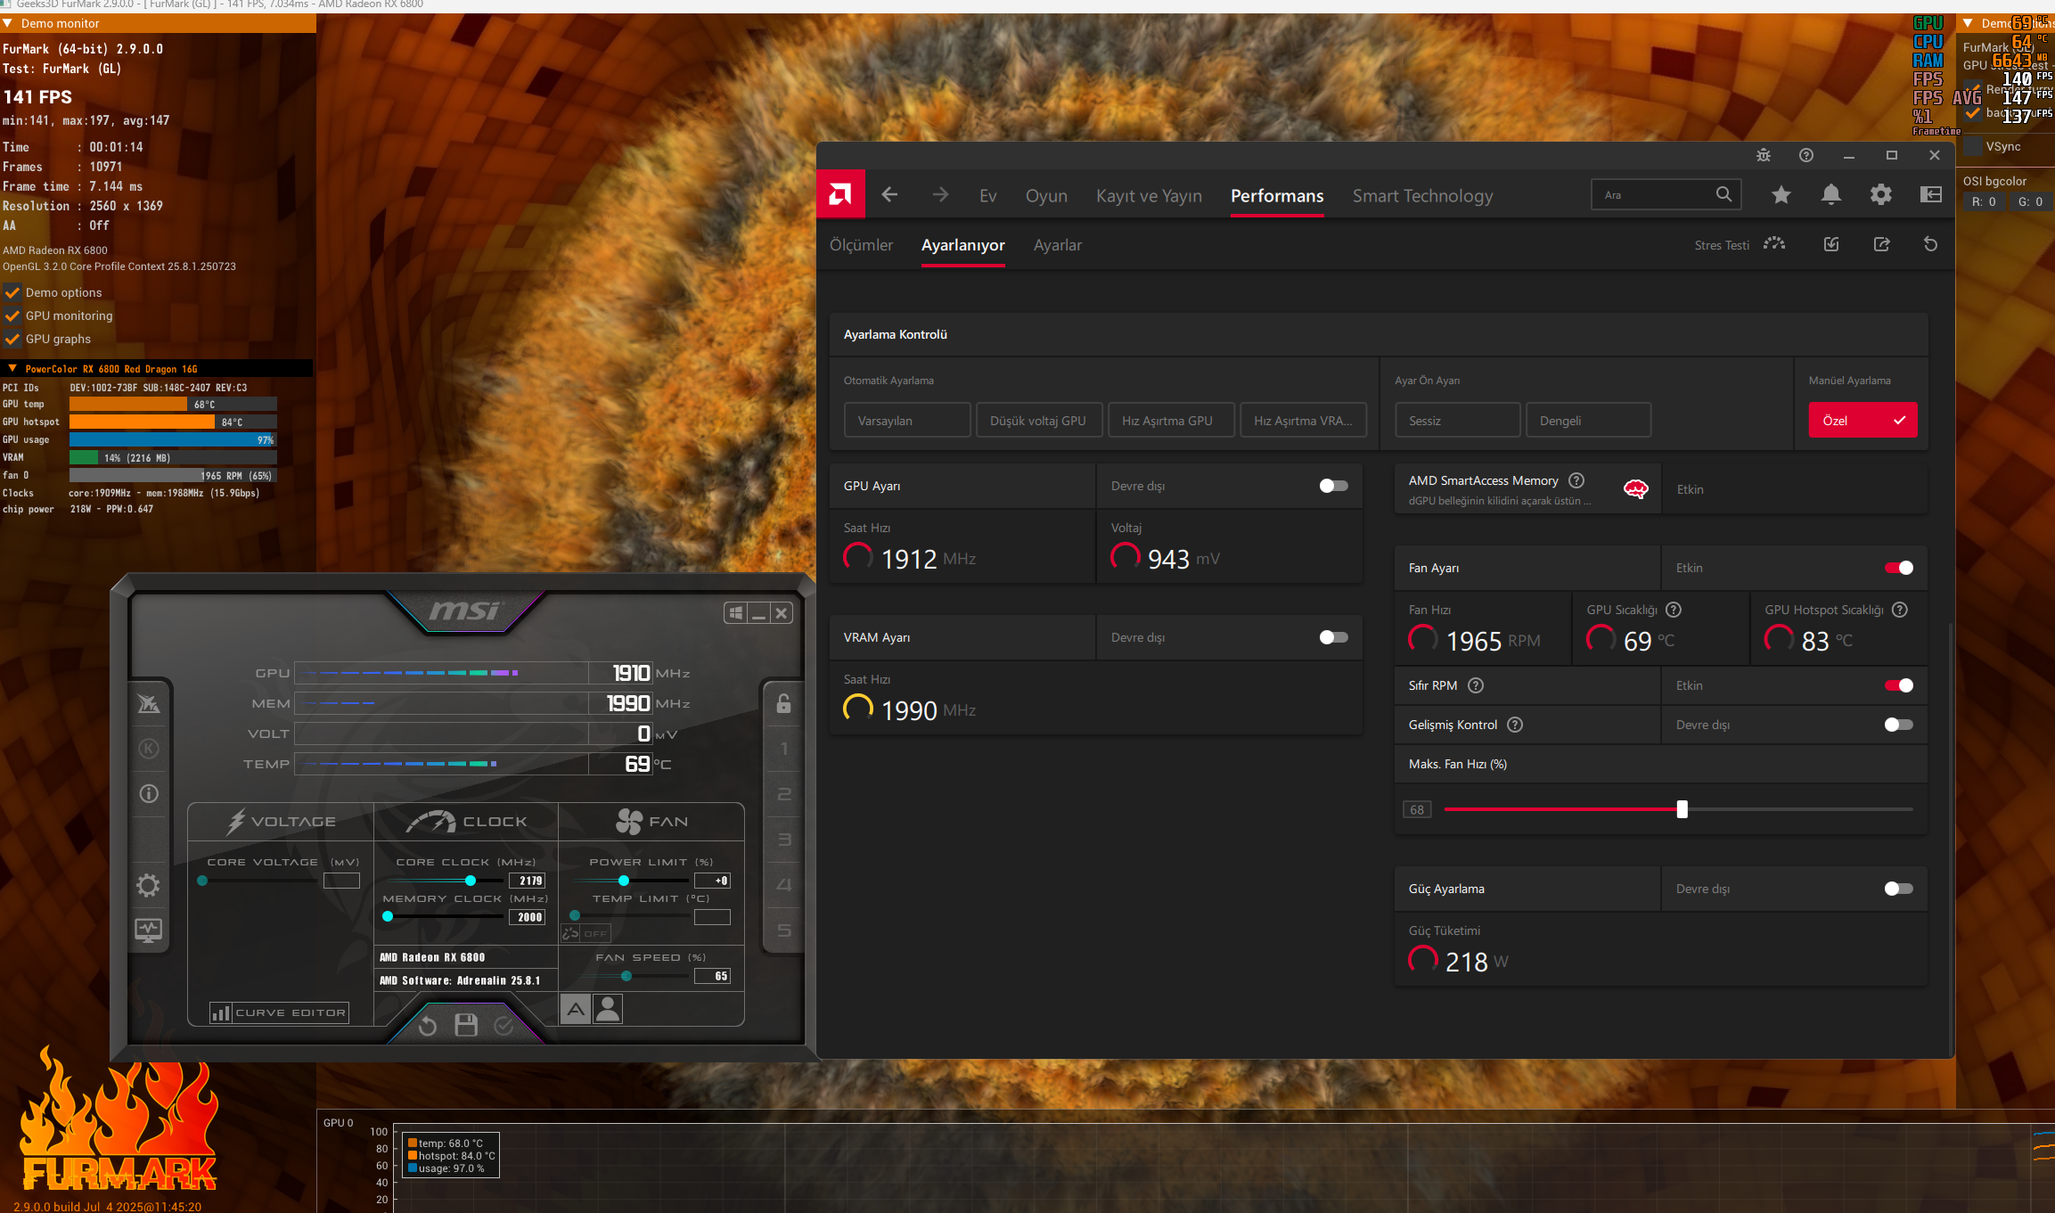
Task: Click the search magnifier in AMD Software
Action: click(1724, 194)
